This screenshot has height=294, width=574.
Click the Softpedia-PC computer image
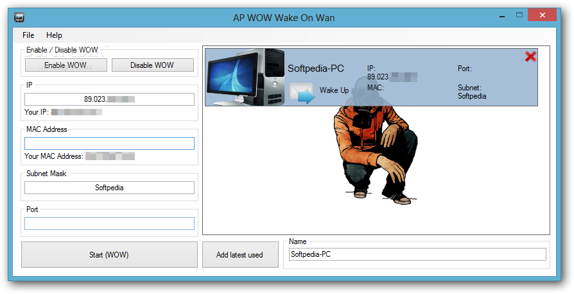pyautogui.click(x=246, y=77)
